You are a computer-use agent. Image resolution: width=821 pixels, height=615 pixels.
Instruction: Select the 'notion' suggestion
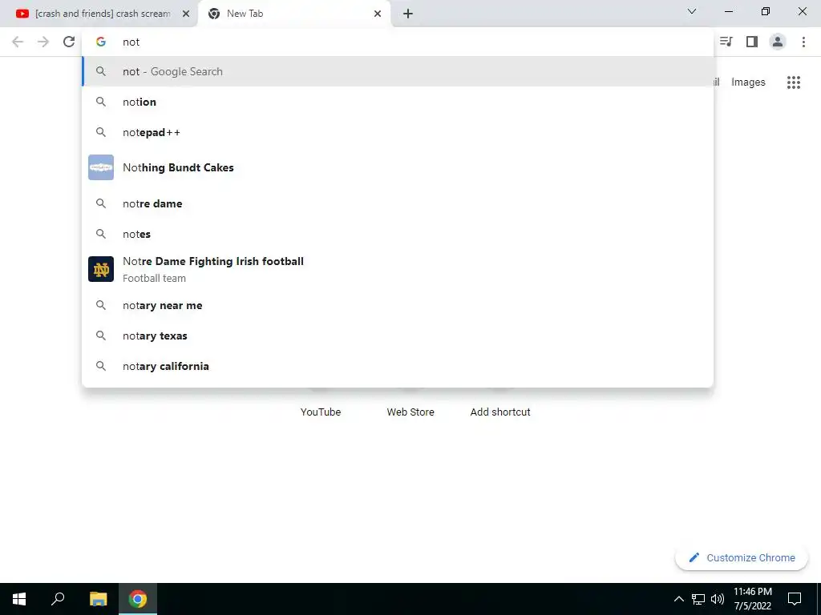click(x=398, y=102)
